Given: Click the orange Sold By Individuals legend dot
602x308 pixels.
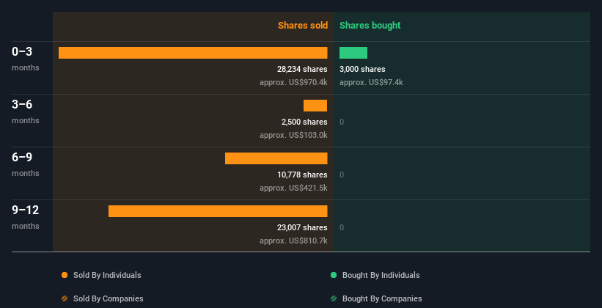Looking at the screenshot, I should tap(65, 275).
